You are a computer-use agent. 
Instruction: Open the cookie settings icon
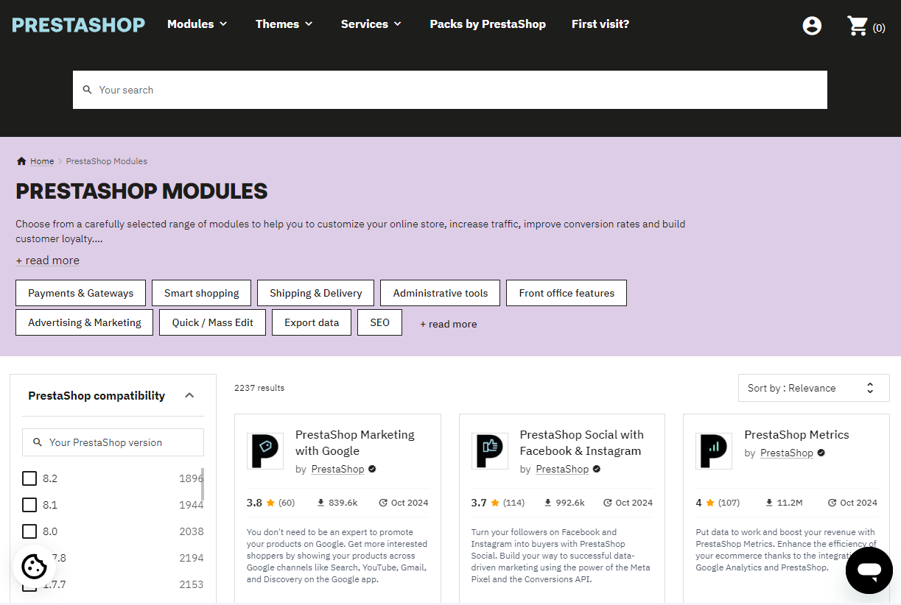34,567
